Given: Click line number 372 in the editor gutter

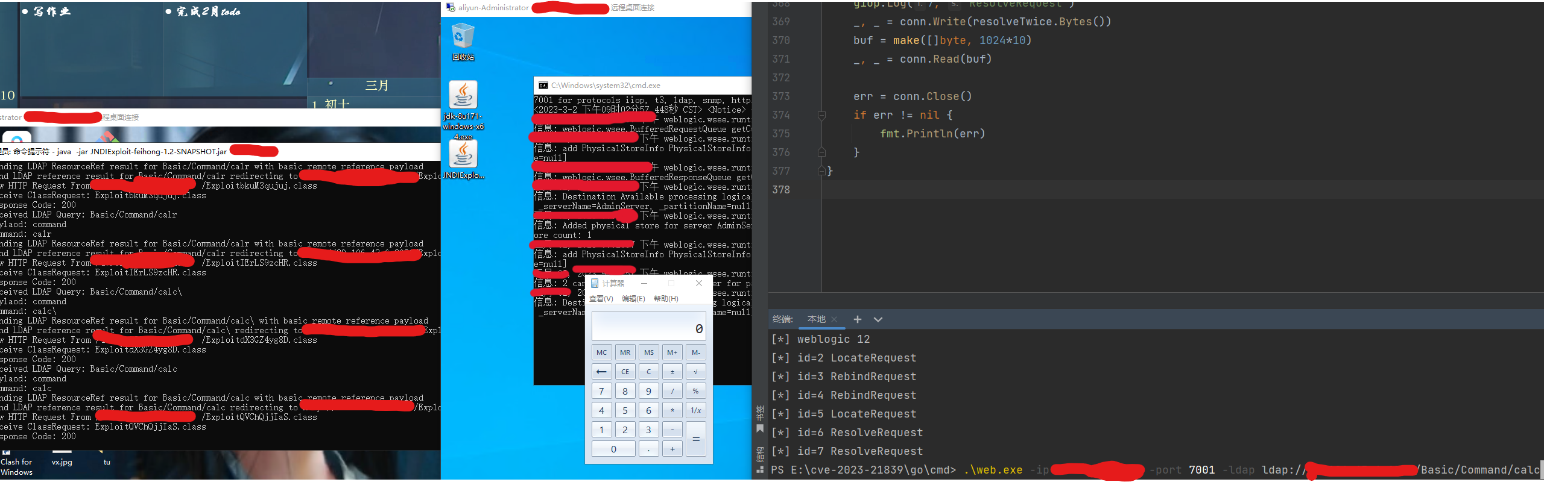Looking at the screenshot, I should [781, 78].
